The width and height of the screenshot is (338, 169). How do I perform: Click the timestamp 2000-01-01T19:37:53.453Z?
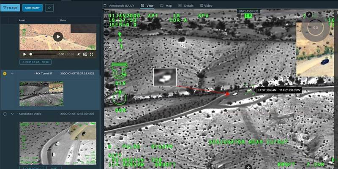(x=77, y=74)
